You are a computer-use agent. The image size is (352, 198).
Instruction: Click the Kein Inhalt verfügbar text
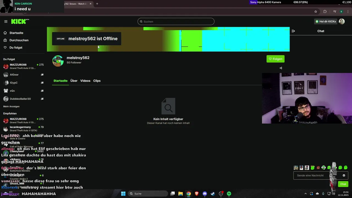point(168,119)
